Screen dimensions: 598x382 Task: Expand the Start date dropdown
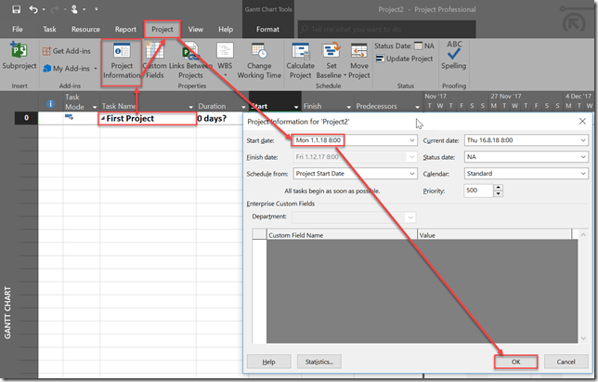(411, 139)
